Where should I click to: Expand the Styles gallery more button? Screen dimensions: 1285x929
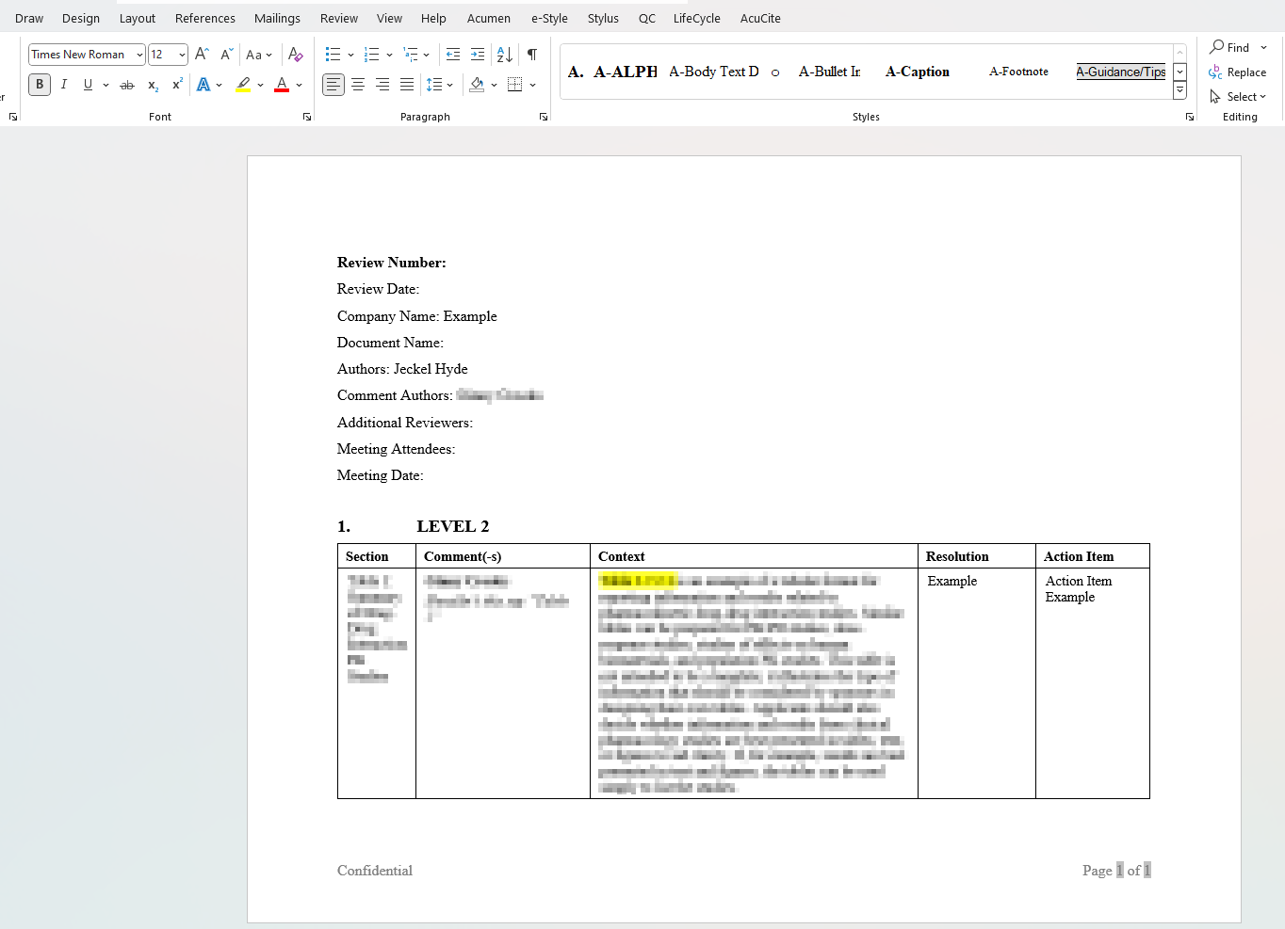pos(1179,90)
